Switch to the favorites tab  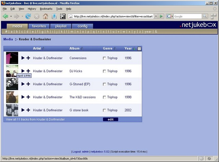(x=39, y=26)
